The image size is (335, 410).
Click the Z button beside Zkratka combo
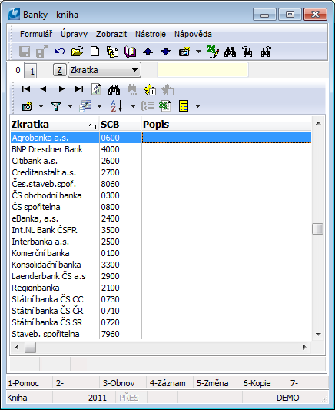(x=59, y=70)
